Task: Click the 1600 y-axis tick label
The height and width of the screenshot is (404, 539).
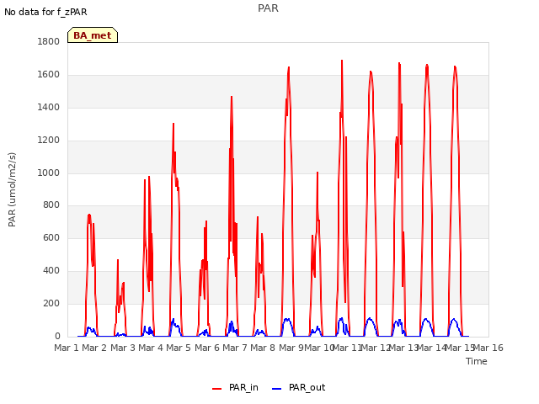Action: [49, 75]
